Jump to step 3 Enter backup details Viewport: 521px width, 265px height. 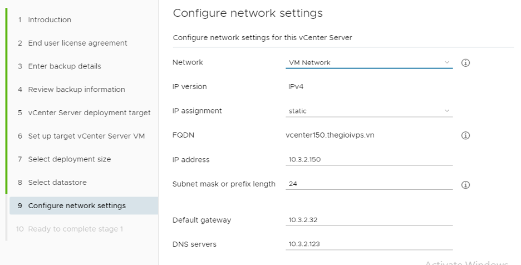tap(65, 66)
